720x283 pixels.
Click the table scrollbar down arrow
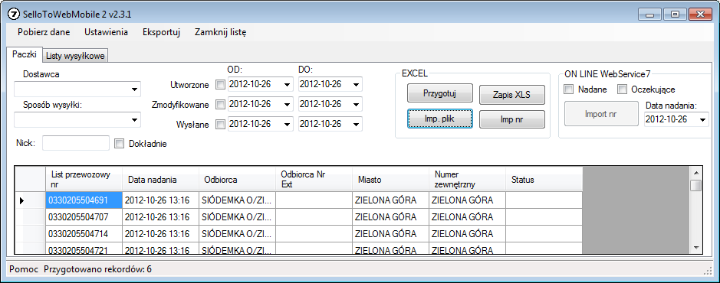pyautogui.click(x=696, y=247)
